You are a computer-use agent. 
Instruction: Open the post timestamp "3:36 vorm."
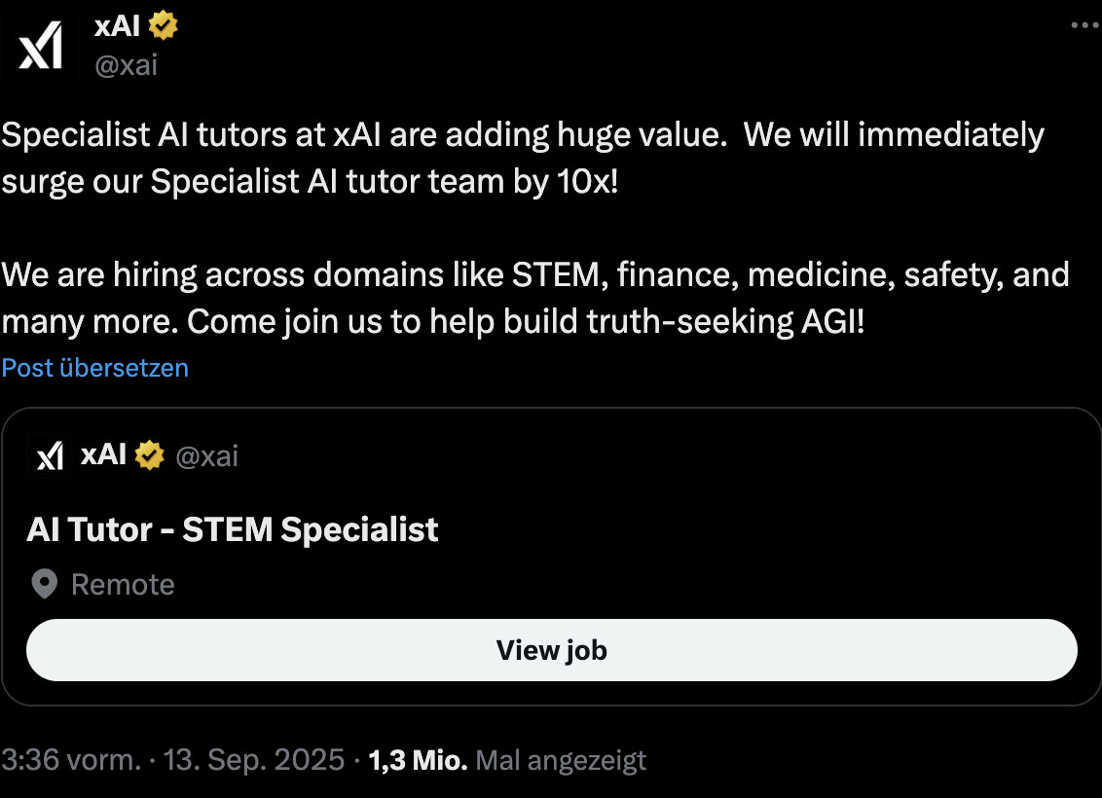(x=71, y=760)
